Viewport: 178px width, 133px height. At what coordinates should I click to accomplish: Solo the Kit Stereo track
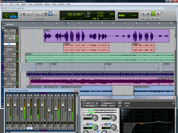[x=11, y=57]
